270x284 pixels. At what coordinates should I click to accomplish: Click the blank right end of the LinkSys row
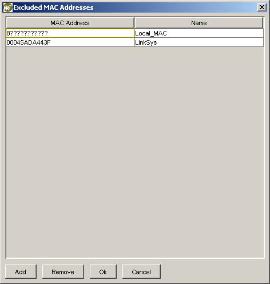click(x=210, y=42)
